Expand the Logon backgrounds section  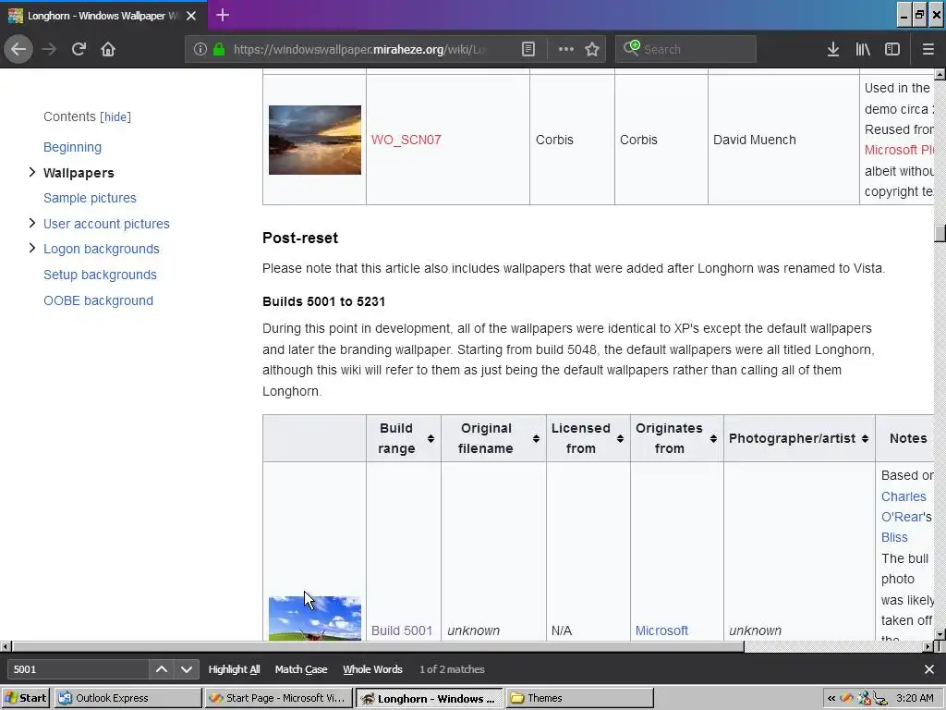tap(32, 248)
